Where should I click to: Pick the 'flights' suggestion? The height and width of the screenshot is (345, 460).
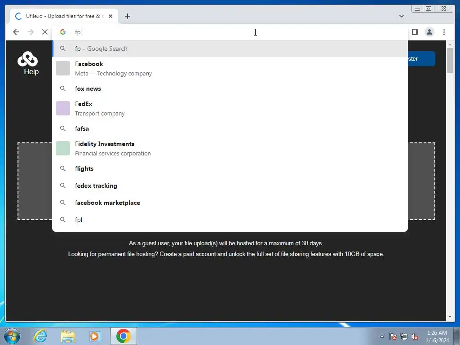(230, 169)
